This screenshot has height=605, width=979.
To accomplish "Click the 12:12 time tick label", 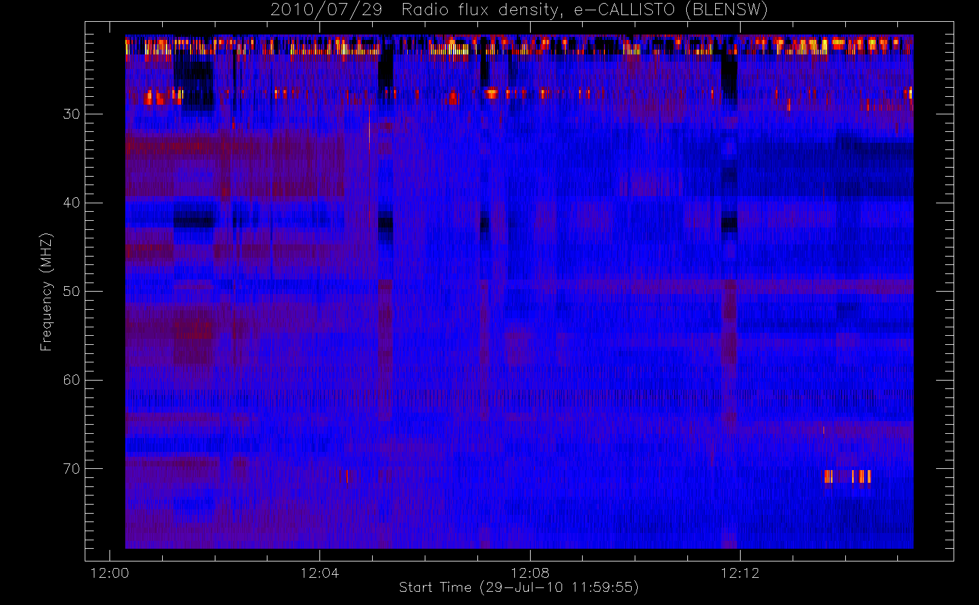I will coord(740,573).
